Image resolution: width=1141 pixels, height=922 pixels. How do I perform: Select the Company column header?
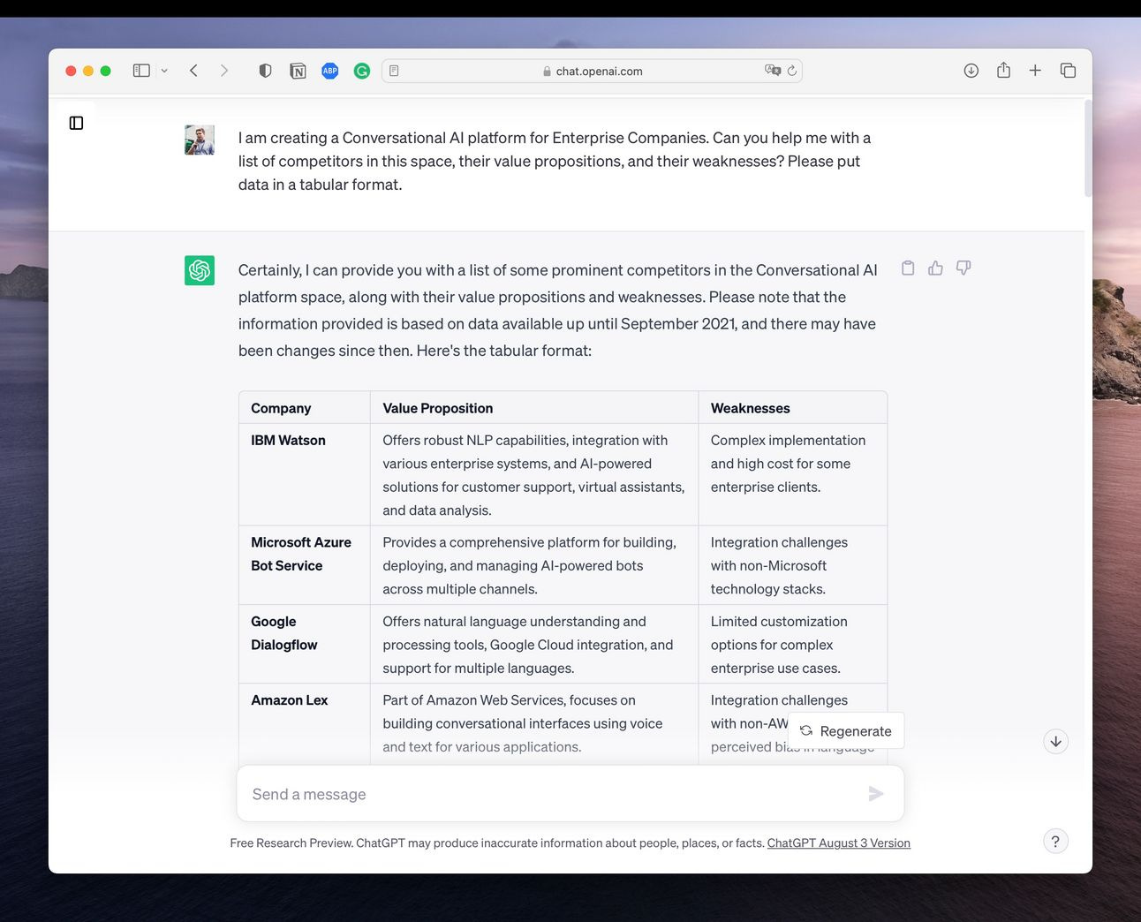pos(304,407)
